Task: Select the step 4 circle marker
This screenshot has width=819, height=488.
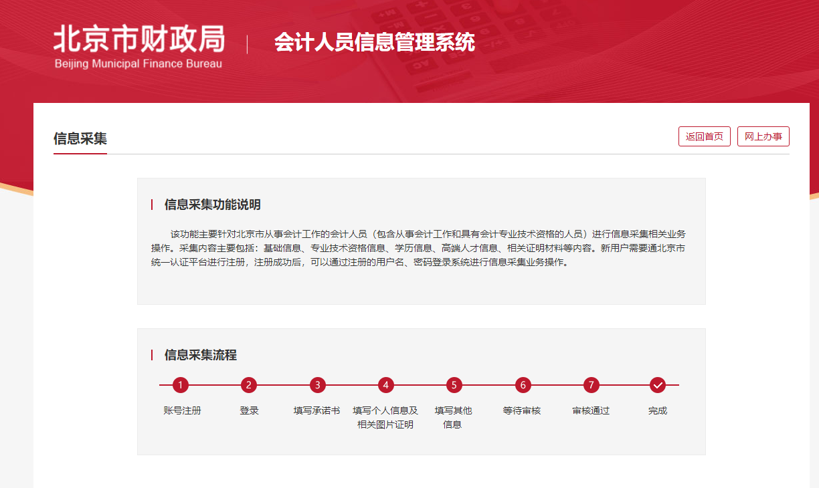Action: (385, 385)
